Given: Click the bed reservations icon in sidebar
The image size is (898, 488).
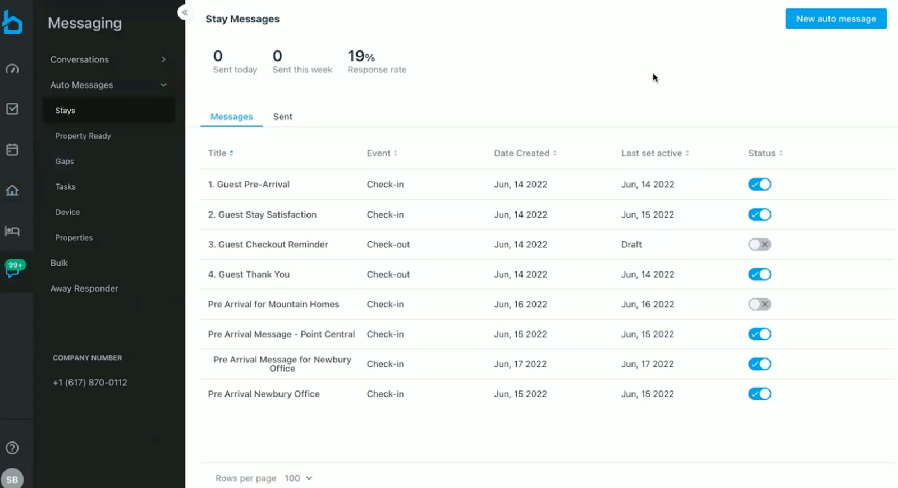Looking at the screenshot, I should click(12, 231).
